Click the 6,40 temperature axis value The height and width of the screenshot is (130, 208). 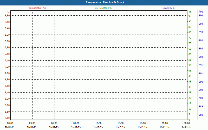click(7, 93)
